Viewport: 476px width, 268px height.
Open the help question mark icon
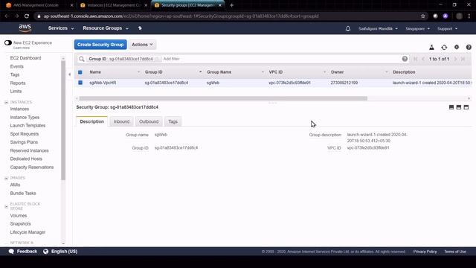coord(469,47)
